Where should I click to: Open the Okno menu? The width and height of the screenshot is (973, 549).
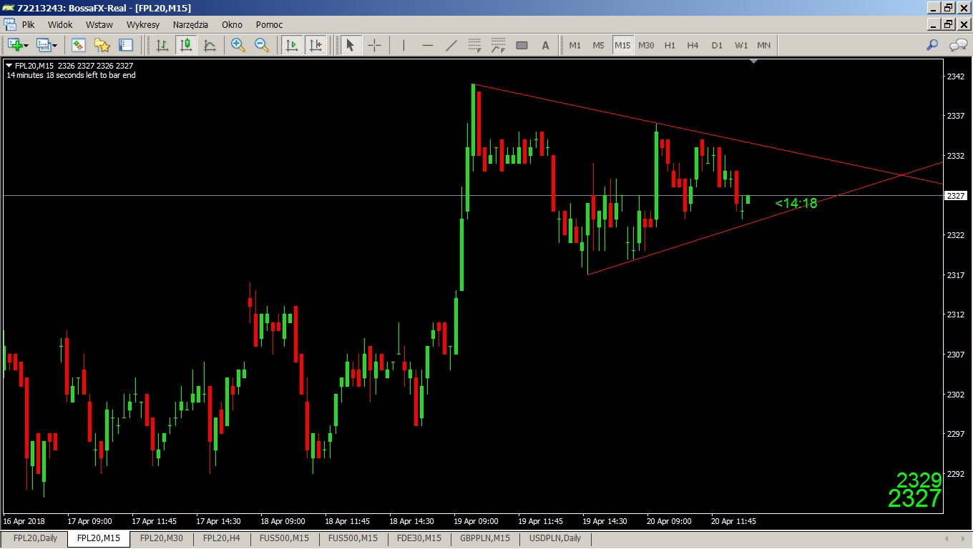(x=232, y=24)
